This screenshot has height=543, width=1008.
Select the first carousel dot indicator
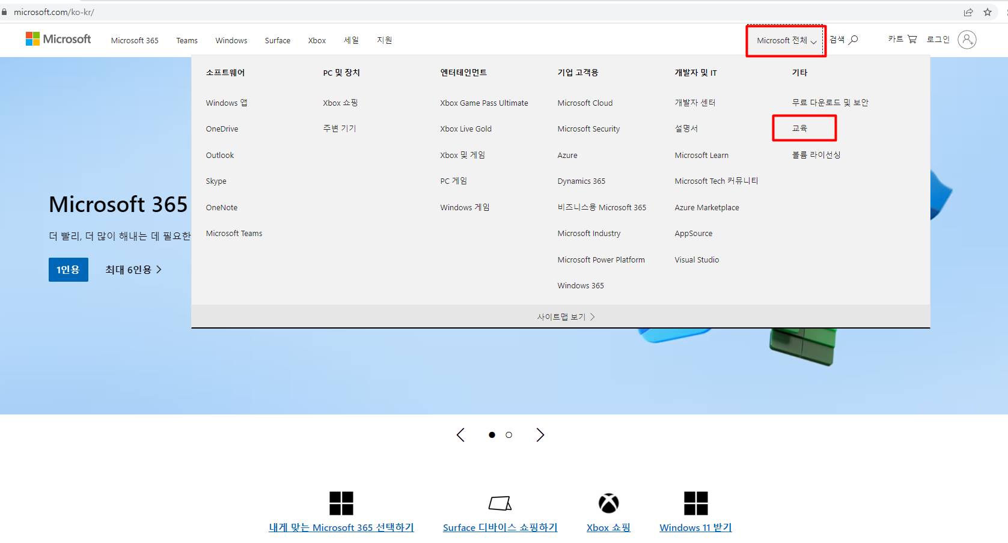492,435
